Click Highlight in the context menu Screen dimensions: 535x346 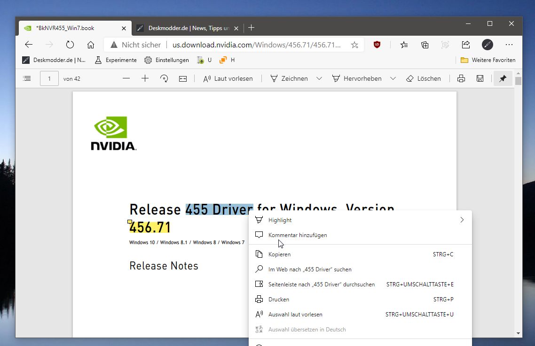click(x=360, y=220)
